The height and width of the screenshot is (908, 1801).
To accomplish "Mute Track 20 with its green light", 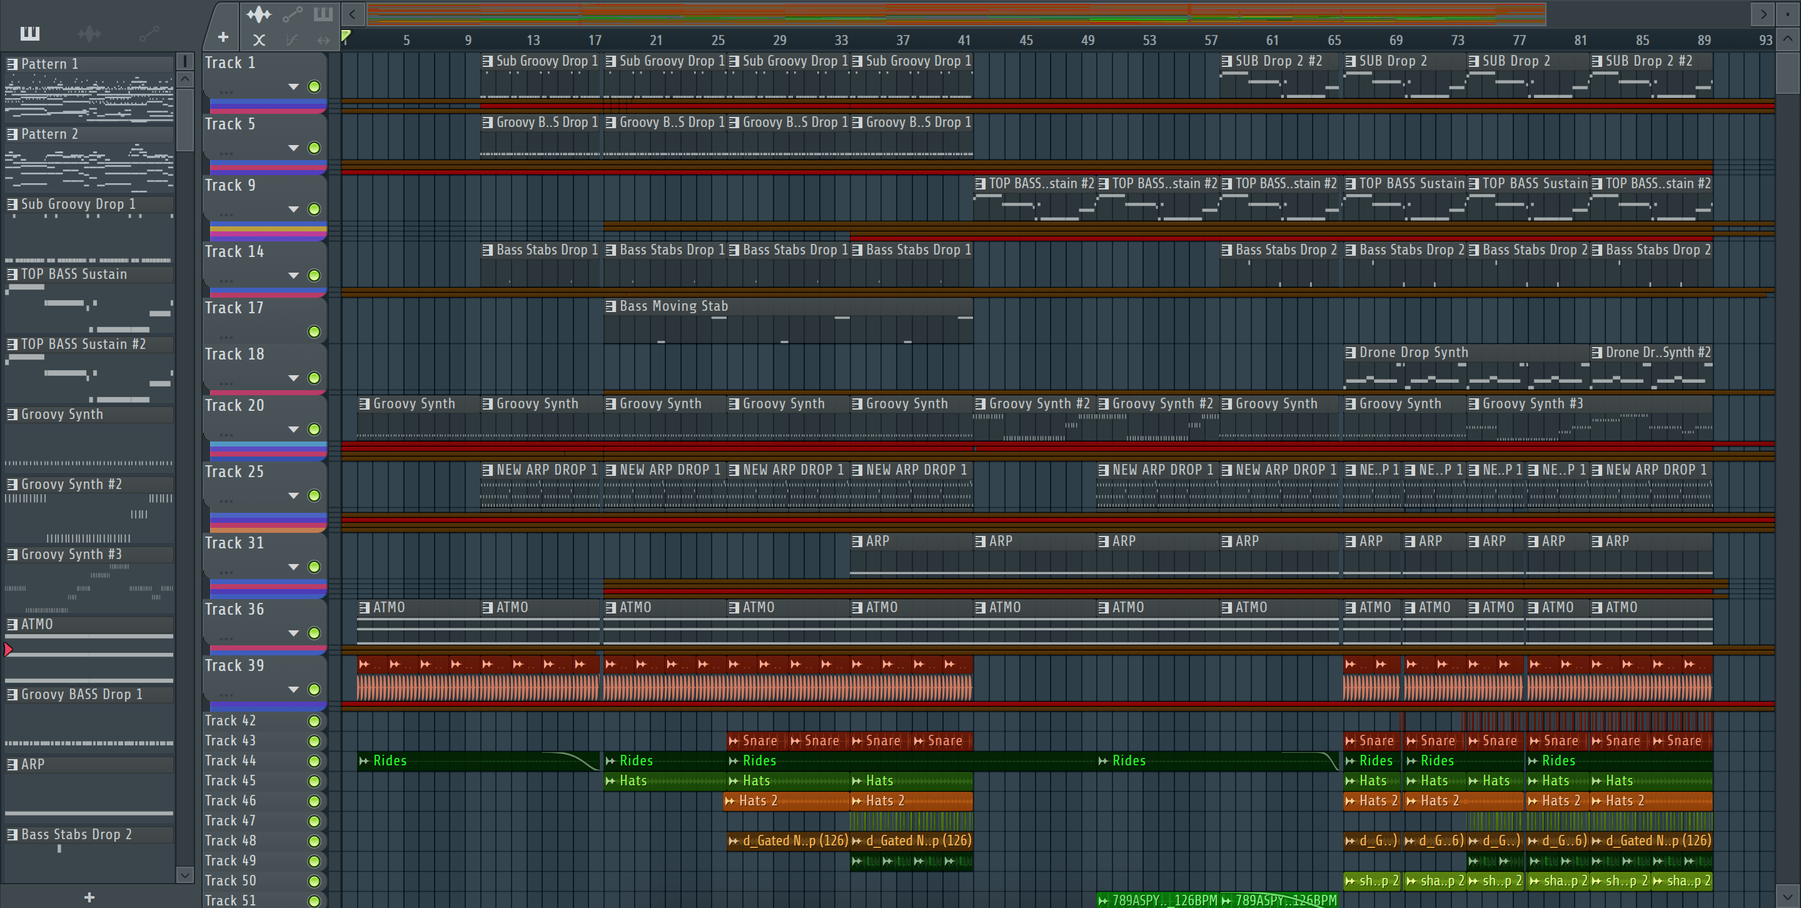I will click(314, 429).
